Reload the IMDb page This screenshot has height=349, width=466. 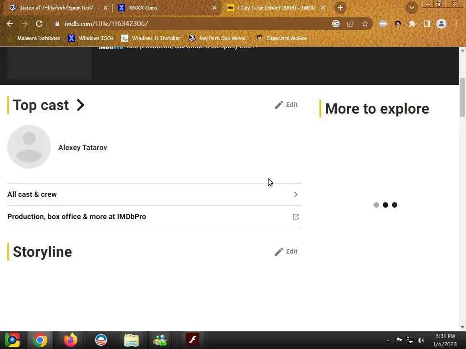coord(39,24)
